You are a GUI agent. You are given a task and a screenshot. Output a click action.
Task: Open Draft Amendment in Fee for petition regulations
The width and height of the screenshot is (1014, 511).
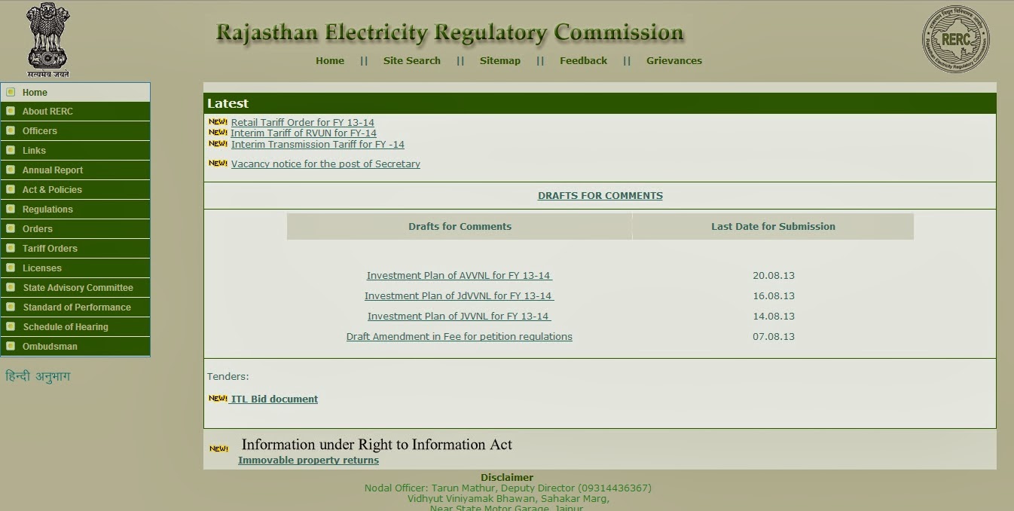coord(460,336)
